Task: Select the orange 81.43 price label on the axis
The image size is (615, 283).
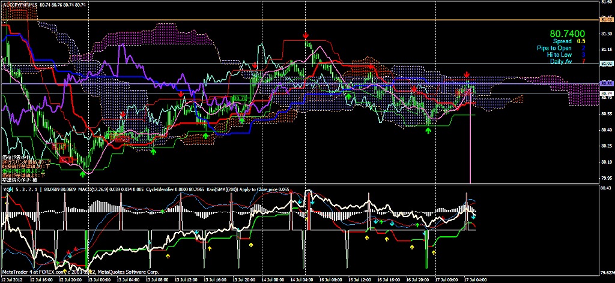Action: point(606,20)
